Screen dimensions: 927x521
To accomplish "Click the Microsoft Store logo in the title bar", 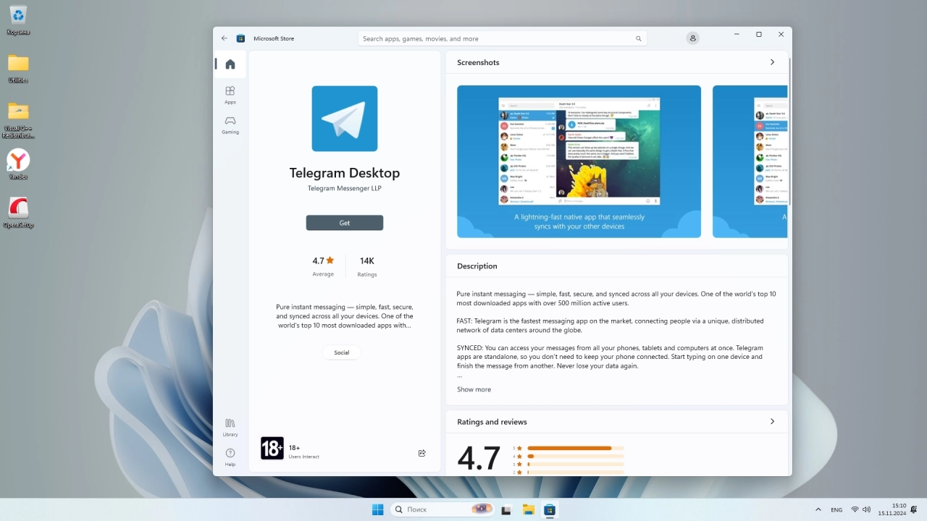I will 241,38.
